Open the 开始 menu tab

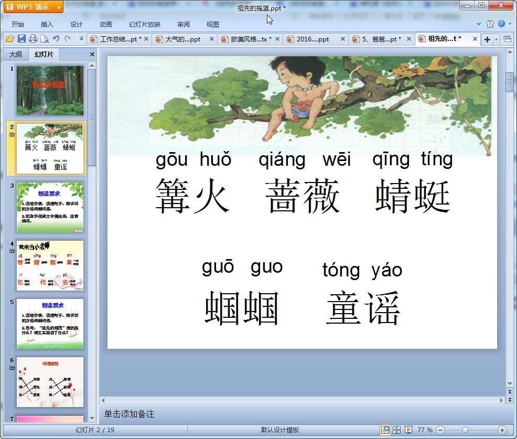click(17, 25)
